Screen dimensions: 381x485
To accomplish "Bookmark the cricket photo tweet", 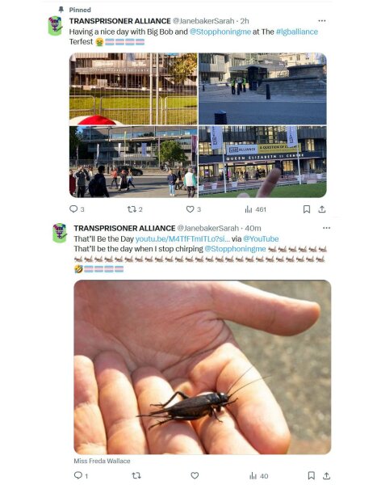I will pyautogui.click(x=311, y=475).
